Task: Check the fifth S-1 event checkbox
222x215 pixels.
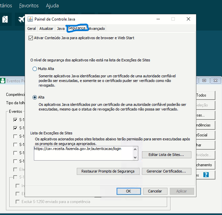Action: click(x=15, y=153)
